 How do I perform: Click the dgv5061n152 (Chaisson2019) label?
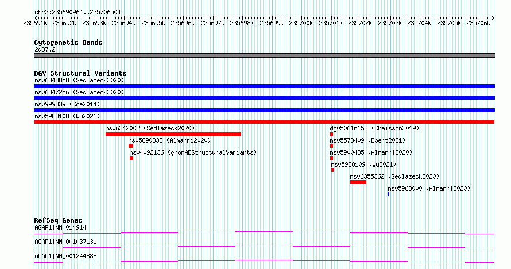click(374, 128)
